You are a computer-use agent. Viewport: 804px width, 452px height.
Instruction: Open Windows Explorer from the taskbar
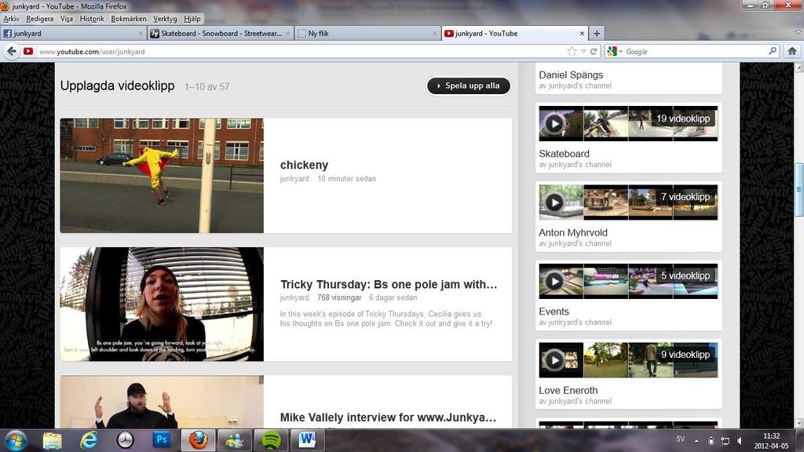pos(53,440)
